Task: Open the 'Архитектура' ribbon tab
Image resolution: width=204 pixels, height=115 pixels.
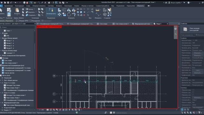Action: coord(9,6)
